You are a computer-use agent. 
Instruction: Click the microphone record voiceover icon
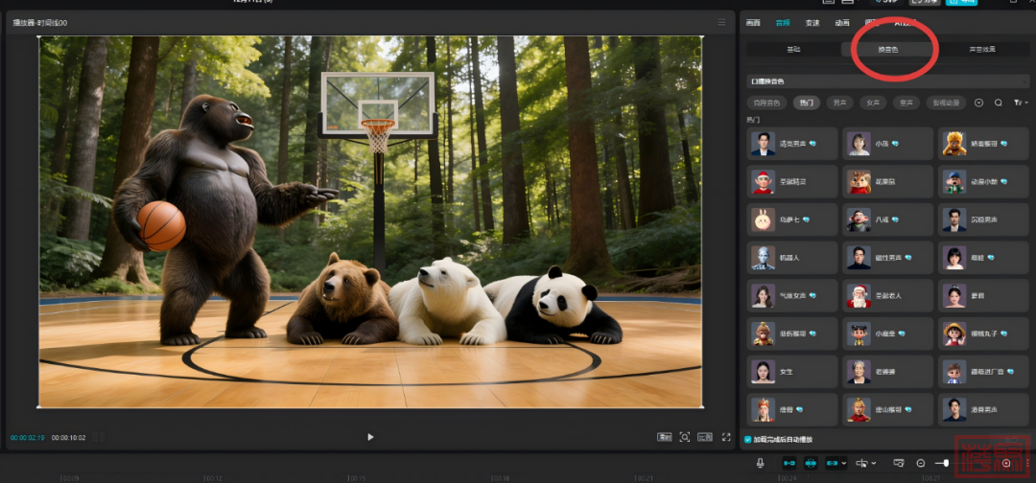click(760, 463)
